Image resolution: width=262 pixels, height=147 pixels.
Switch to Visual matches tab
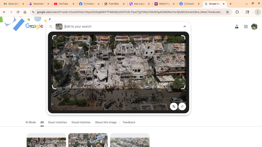(x=81, y=122)
